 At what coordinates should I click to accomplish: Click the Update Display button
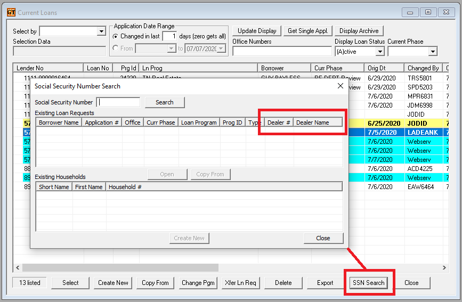click(x=257, y=31)
